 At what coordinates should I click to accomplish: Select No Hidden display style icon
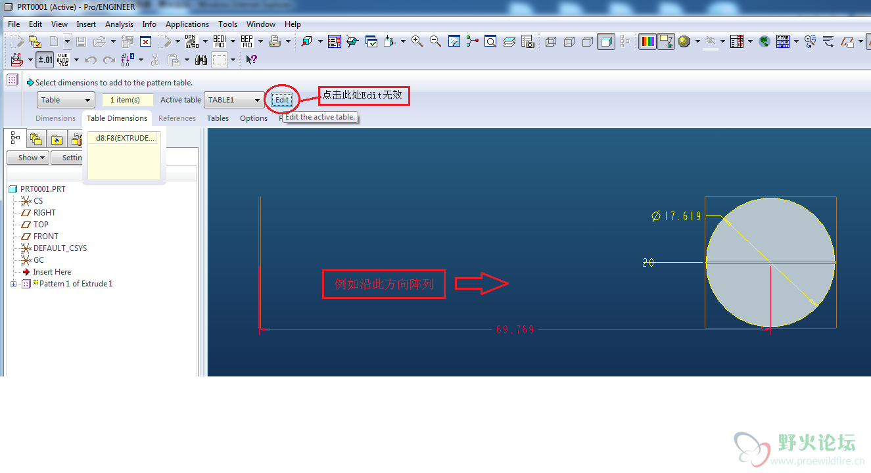[x=588, y=41]
